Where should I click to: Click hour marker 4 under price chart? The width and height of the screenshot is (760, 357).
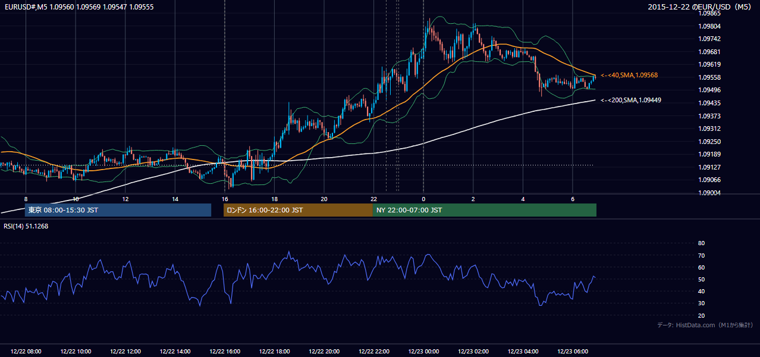tap(523, 199)
